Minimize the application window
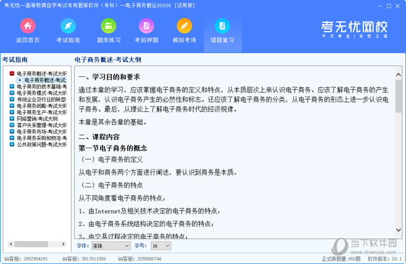The image size is (406, 264). (x=380, y=6)
